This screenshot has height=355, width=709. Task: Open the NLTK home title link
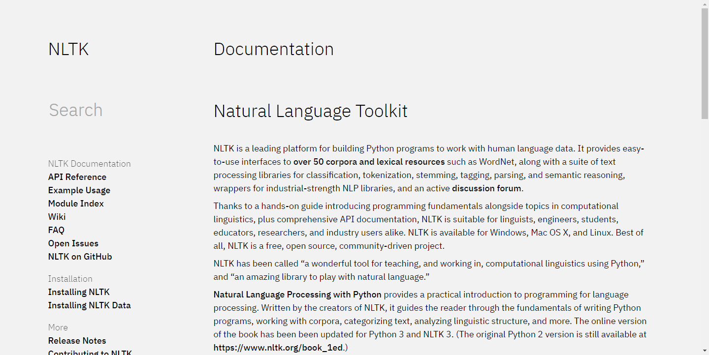(68, 49)
